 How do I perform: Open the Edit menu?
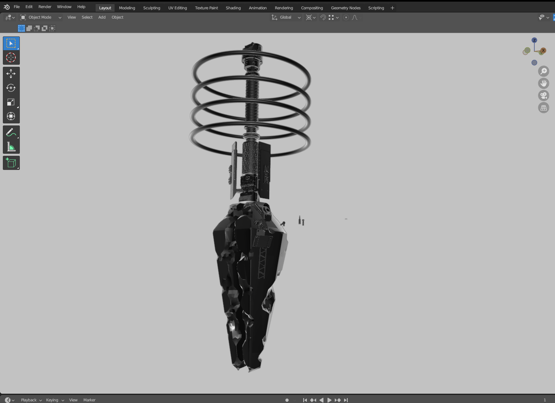pyautogui.click(x=29, y=7)
